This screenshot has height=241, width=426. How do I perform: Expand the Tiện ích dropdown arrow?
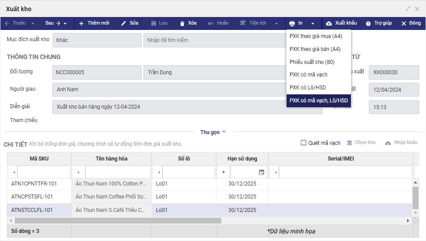276,24
